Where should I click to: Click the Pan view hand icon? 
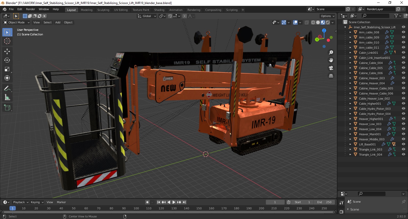pyautogui.click(x=331, y=60)
